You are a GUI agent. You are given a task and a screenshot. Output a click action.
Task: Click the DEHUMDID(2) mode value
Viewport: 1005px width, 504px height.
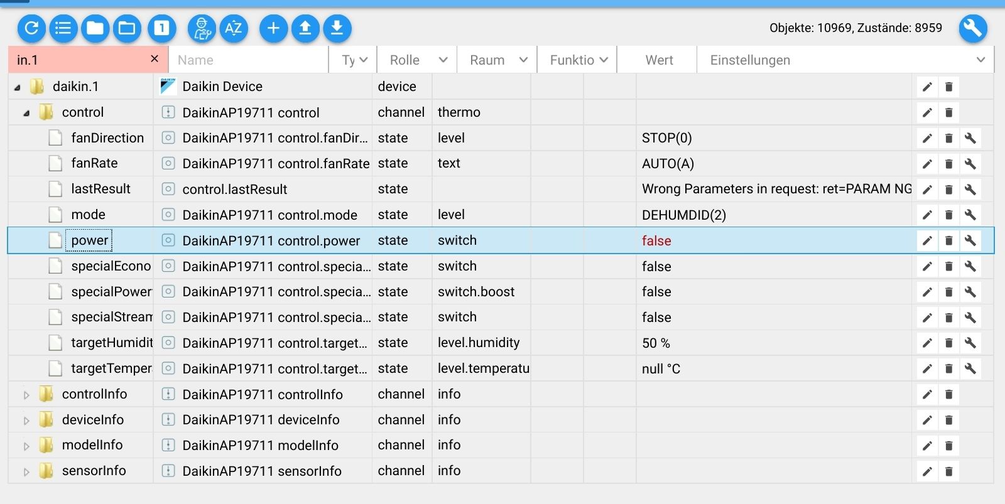point(683,215)
